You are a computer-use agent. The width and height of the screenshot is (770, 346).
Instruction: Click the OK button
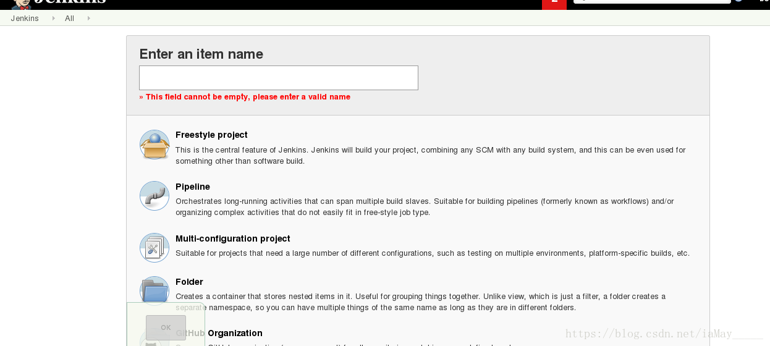pyautogui.click(x=166, y=327)
